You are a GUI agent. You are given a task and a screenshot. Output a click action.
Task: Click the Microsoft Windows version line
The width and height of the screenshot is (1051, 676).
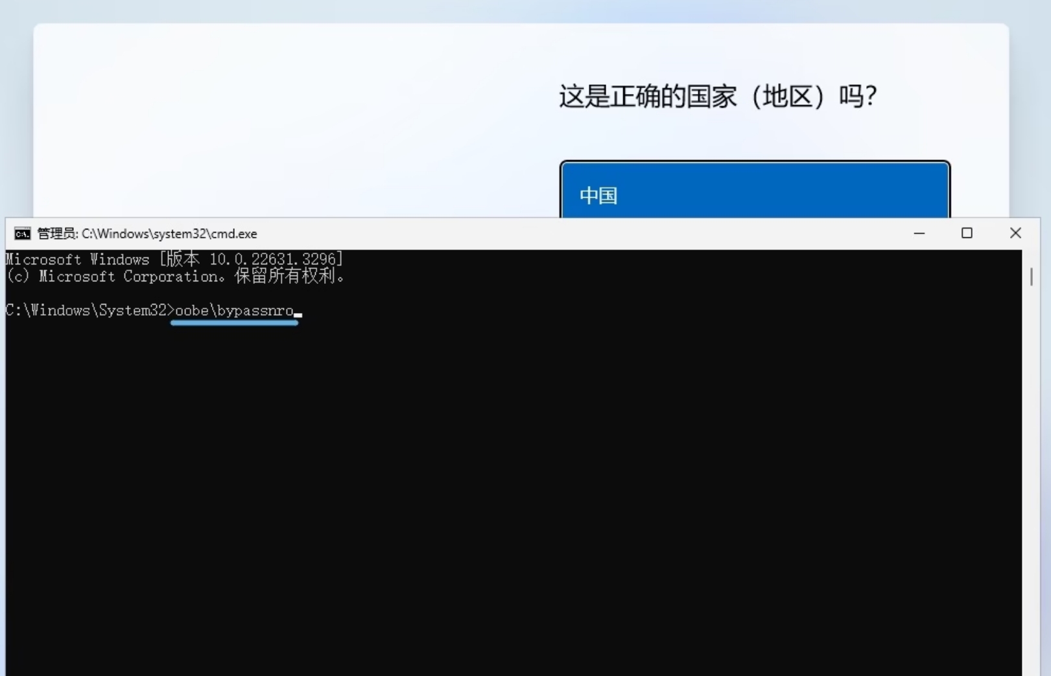click(x=173, y=259)
